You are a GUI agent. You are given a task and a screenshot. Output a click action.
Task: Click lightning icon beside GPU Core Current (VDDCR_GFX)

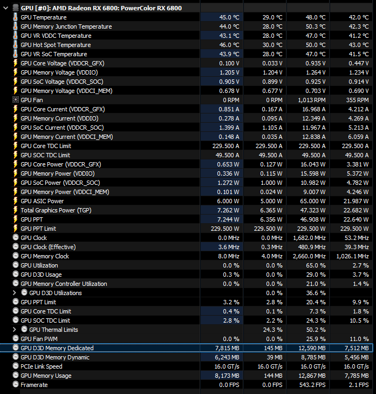[16, 109]
